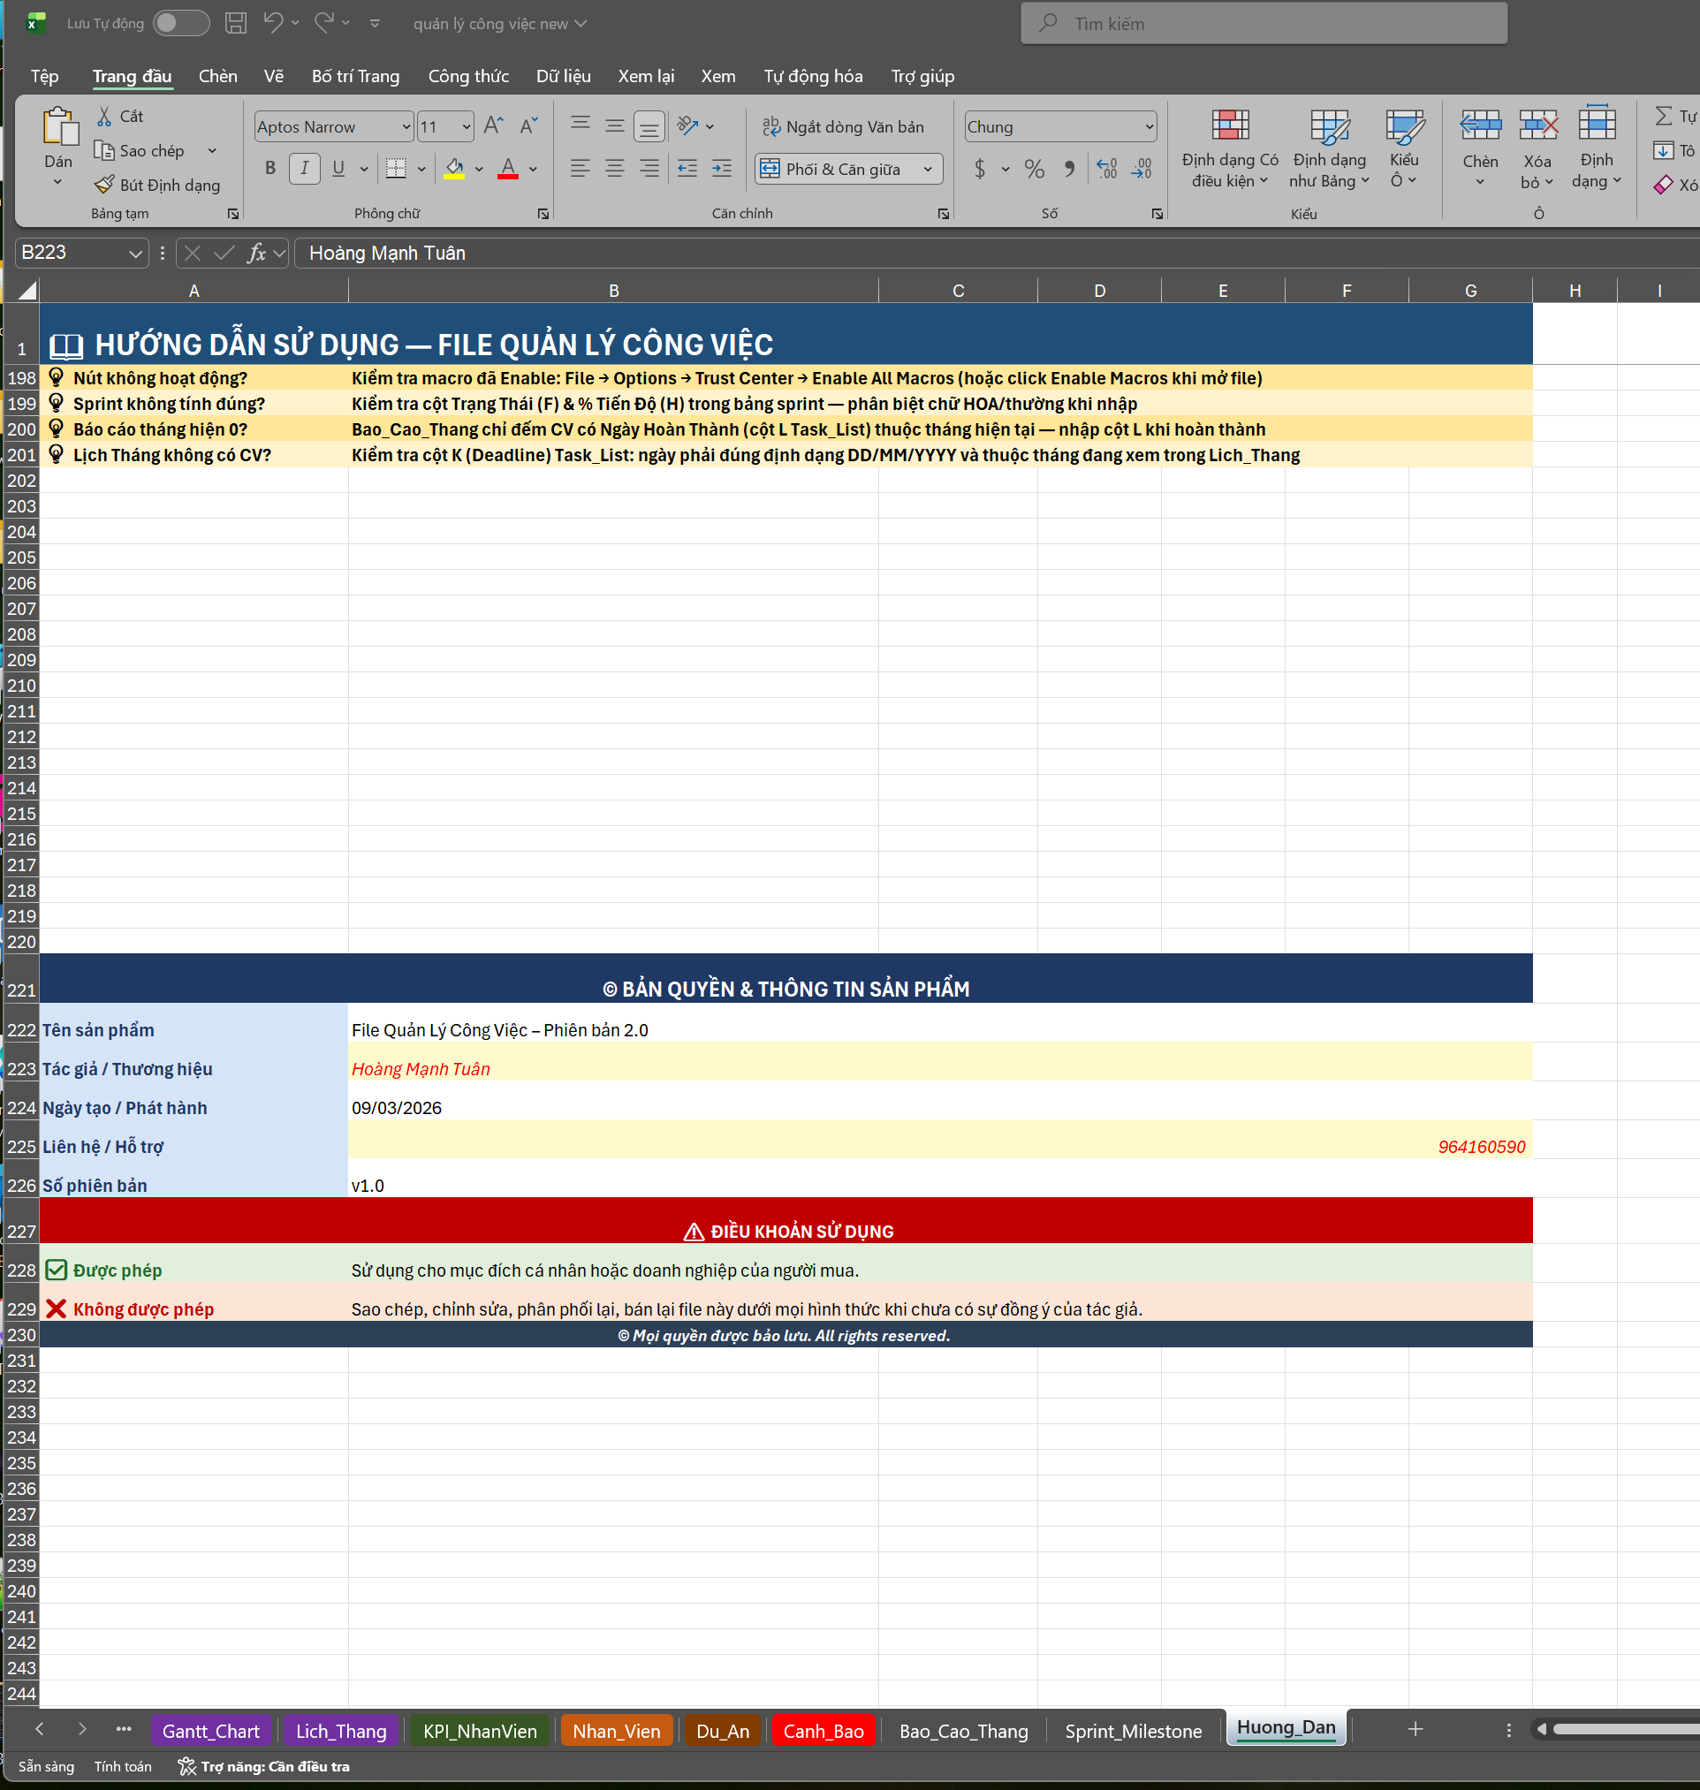Click the text orientation icon
This screenshot has height=1790, width=1700.
click(x=687, y=126)
